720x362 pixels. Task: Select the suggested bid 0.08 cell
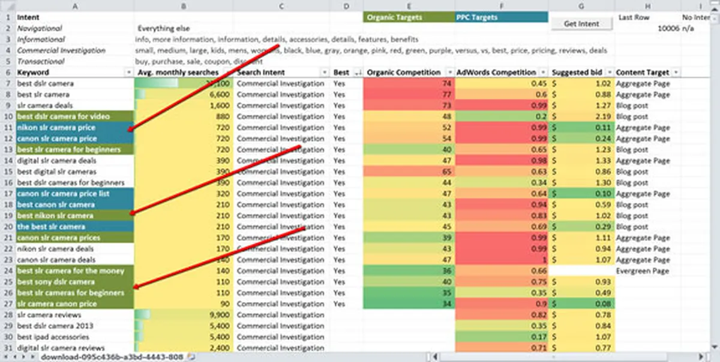[x=581, y=304]
